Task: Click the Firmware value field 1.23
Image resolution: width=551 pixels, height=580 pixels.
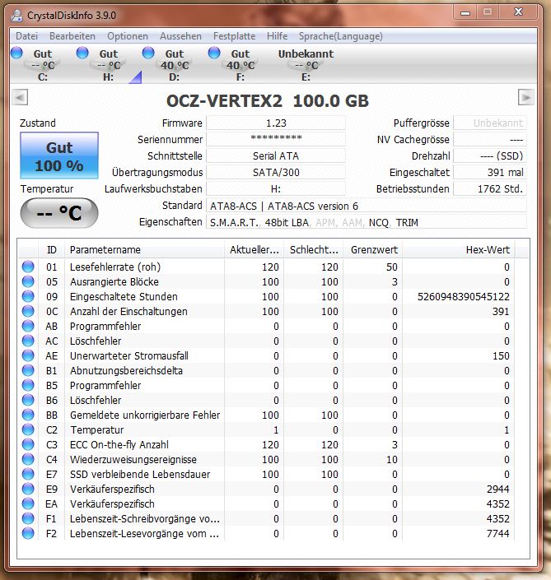Action: pos(276,123)
